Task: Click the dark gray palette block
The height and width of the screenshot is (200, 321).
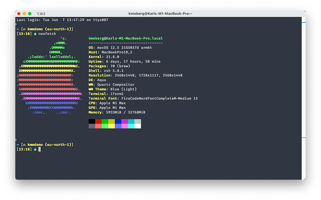Action: click(92, 126)
